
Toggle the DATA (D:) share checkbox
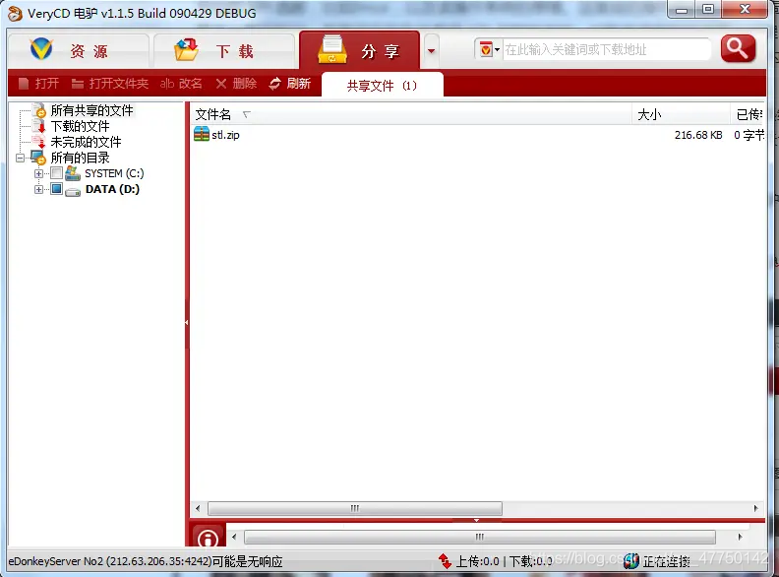tap(57, 189)
